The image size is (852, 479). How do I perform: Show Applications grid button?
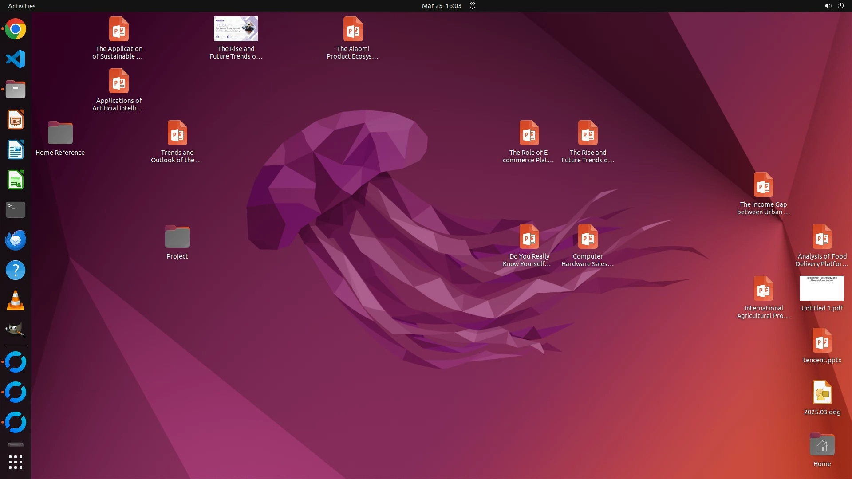[x=16, y=462]
